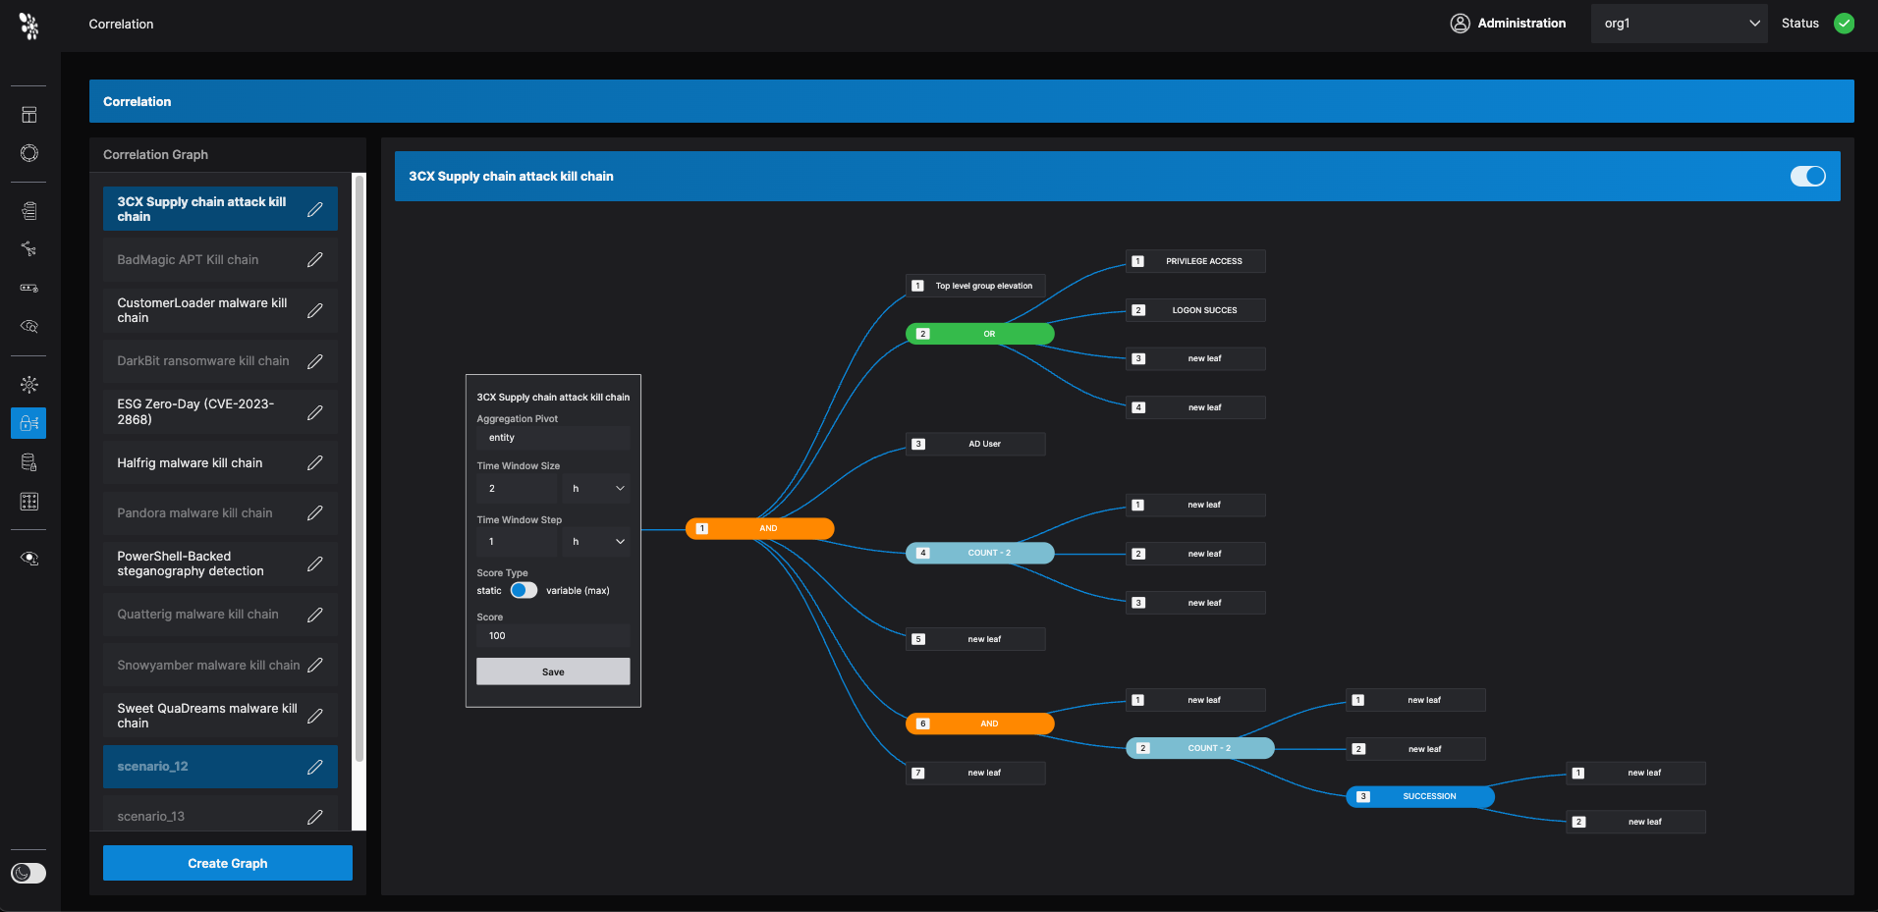
Task: Toggle dark mode using the moon switch at bottom left
Action: (x=28, y=873)
